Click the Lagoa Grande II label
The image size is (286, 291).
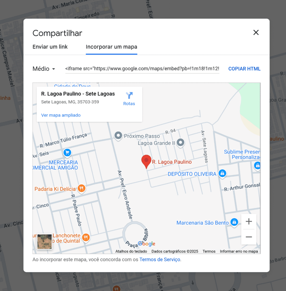(156, 143)
